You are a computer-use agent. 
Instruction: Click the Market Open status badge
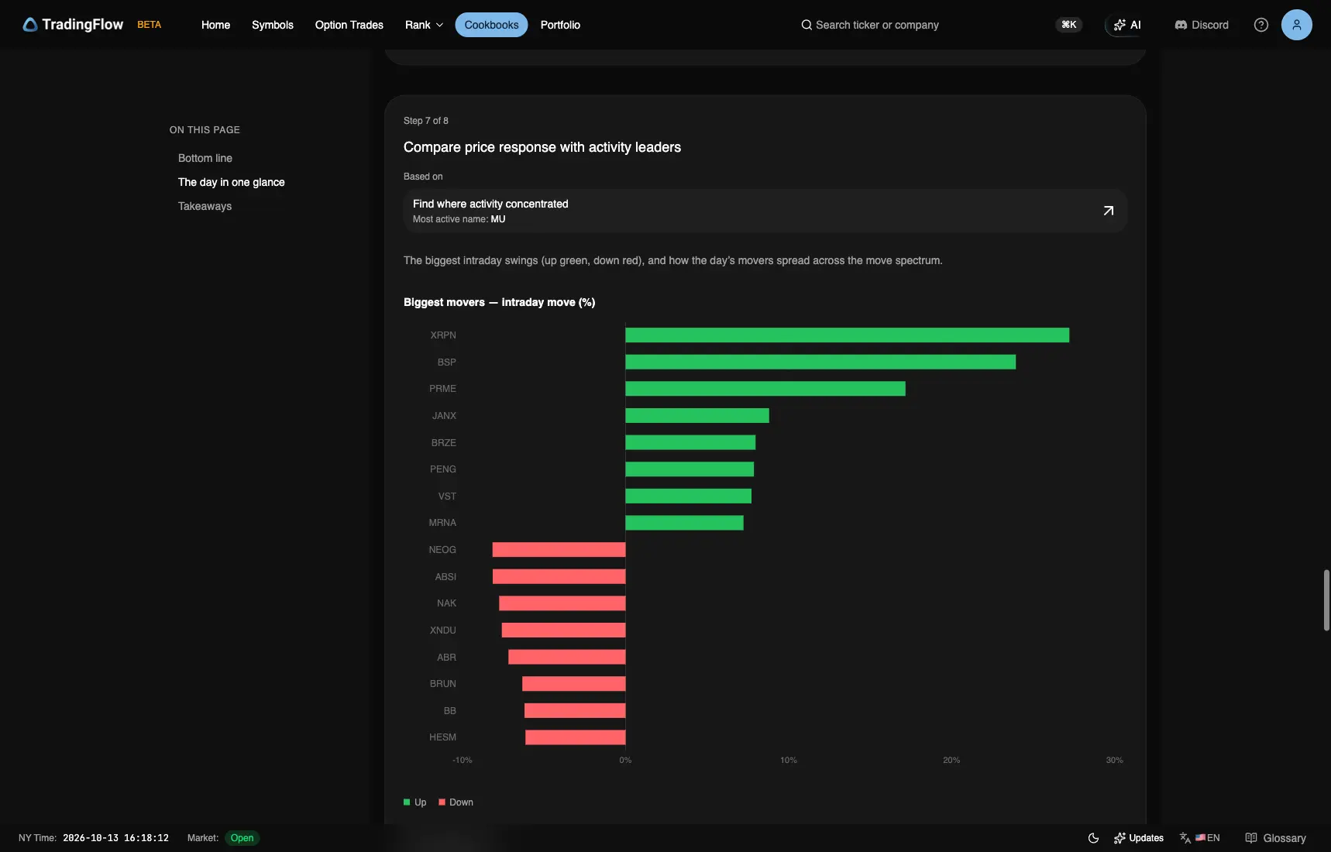click(242, 838)
